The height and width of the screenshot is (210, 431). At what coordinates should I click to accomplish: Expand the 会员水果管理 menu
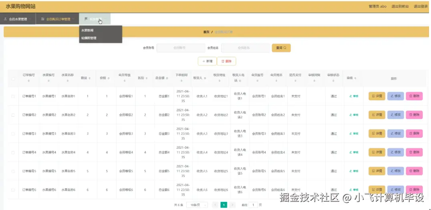click(18, 19)
